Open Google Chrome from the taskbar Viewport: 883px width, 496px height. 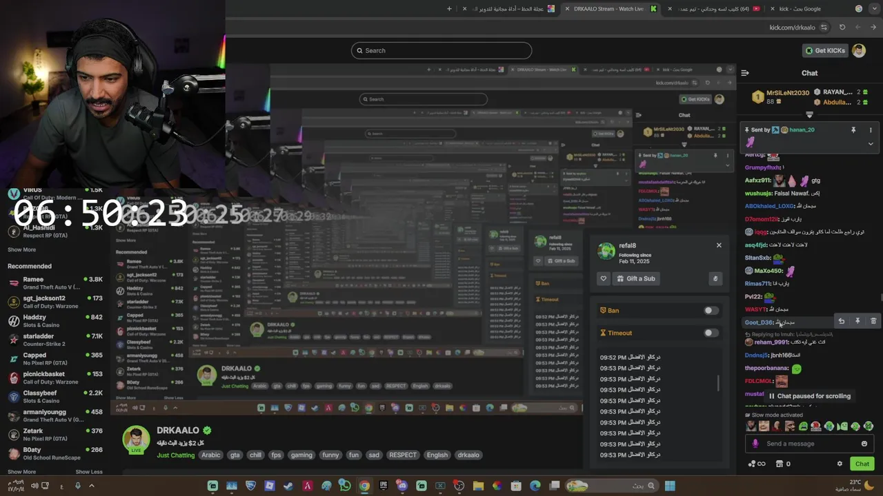pyautogui.click(x=364, y=486)
